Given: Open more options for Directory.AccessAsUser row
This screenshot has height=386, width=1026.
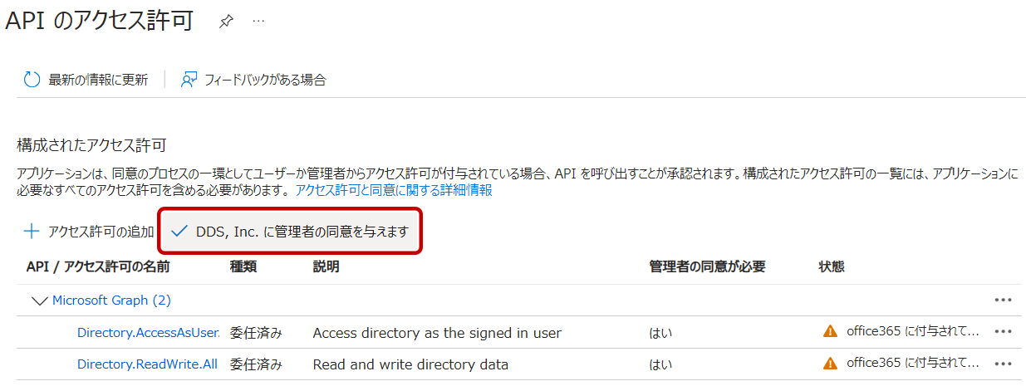Looking at the screenshot, I should pyautogui.click(x=1003, y=332).
